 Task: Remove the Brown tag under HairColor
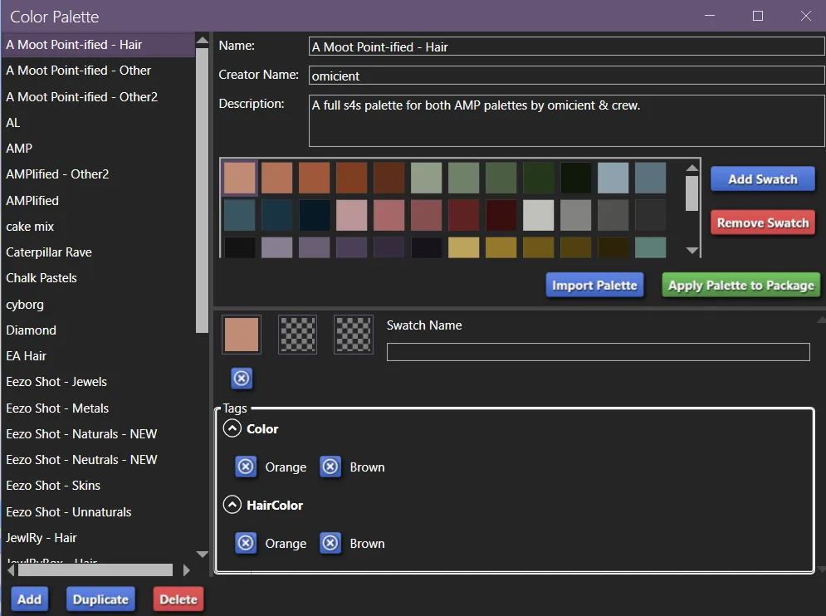pos(330,543)
